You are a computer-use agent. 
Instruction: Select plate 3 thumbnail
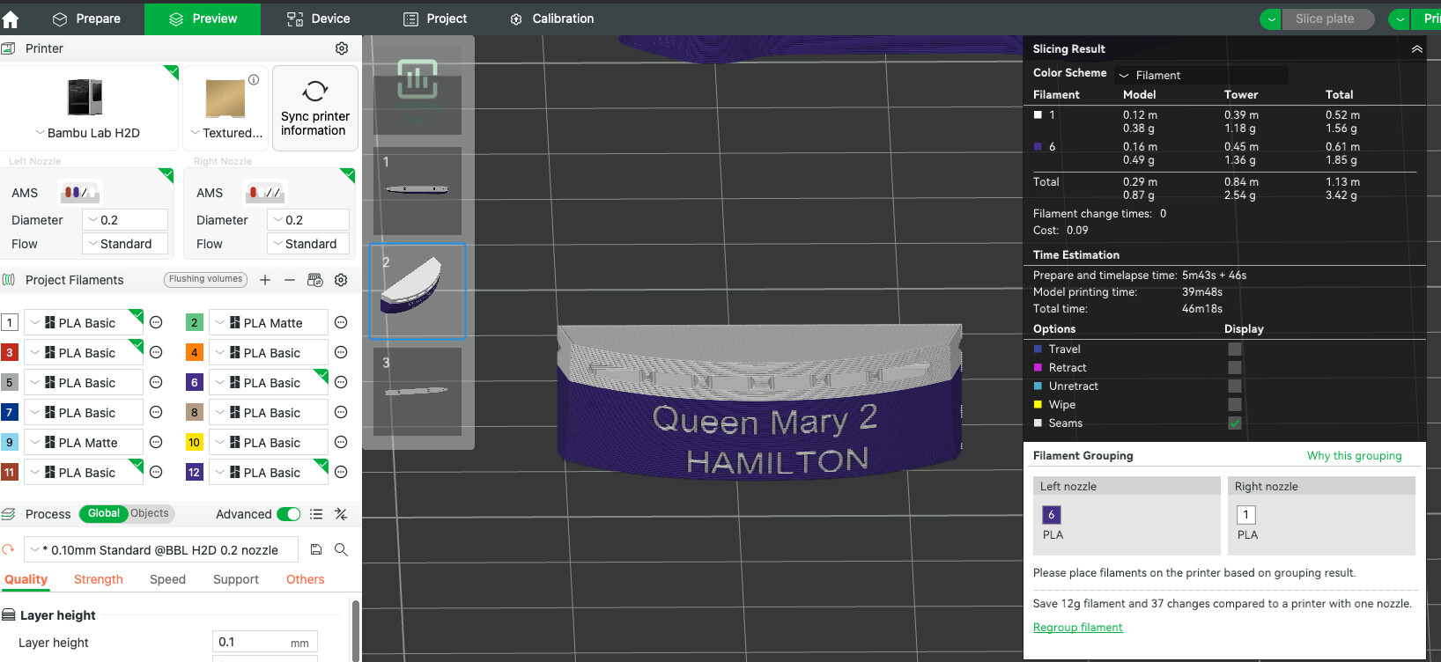(418, 391)
